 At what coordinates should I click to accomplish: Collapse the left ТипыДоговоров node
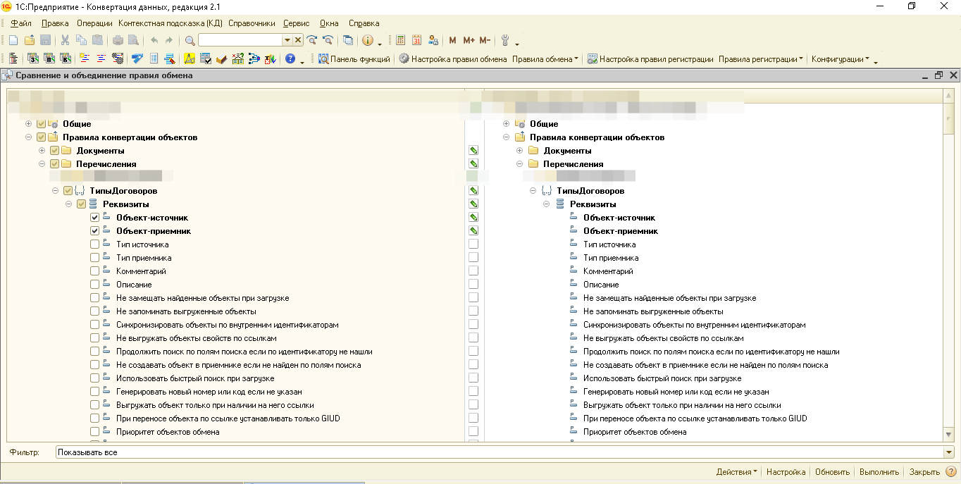(55, 191)
